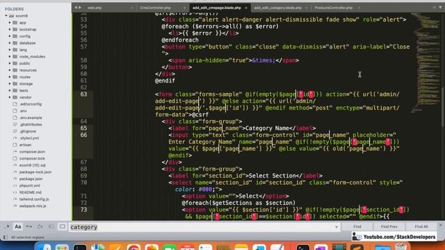
Task: Expand the app folder
Action: [10, 23]
